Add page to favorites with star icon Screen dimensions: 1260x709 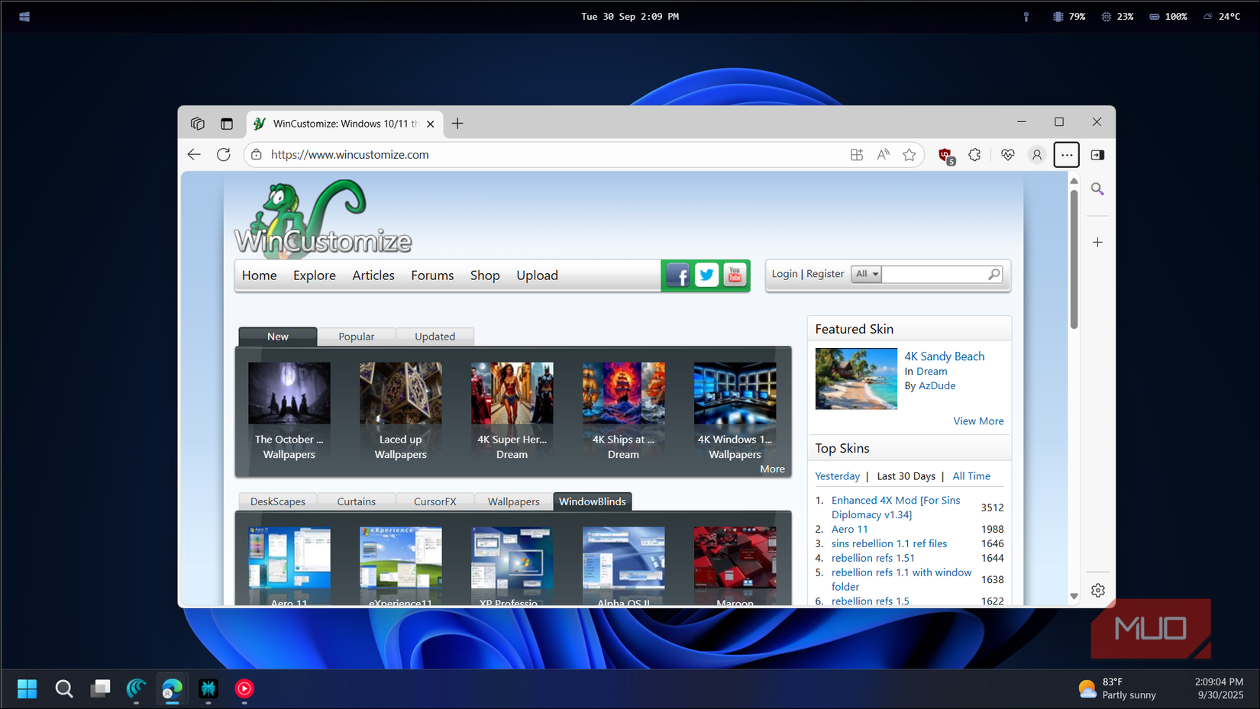(x=909, y=155)
